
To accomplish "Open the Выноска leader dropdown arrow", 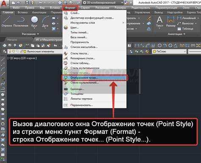I will point(196,24).
